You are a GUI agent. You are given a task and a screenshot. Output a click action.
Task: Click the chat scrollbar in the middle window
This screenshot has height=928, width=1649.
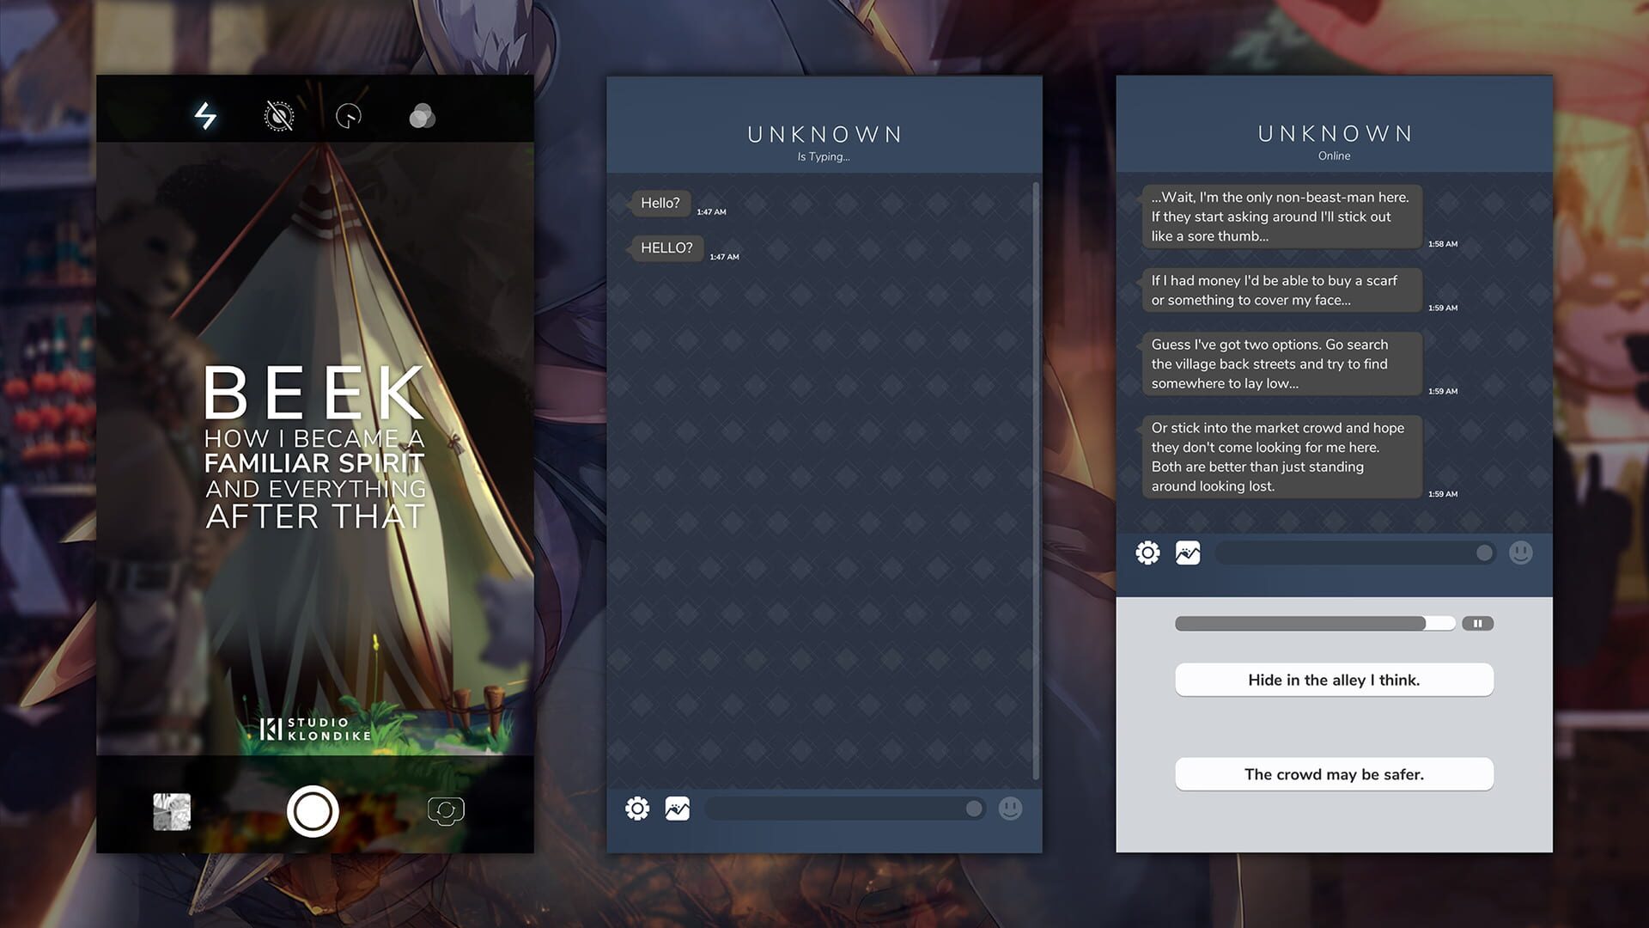point(1036,481)
